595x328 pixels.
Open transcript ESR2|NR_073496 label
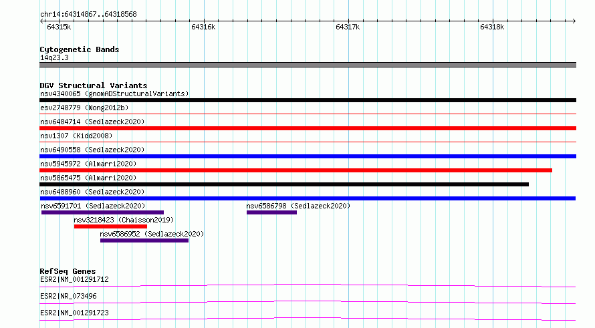click(x=68, y=296)
